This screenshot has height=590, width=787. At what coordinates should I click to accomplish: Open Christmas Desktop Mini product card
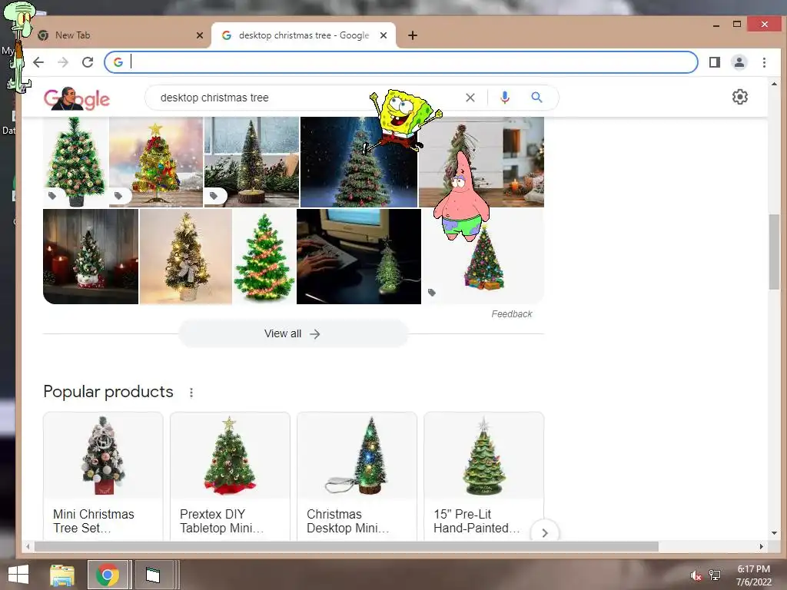357,476
